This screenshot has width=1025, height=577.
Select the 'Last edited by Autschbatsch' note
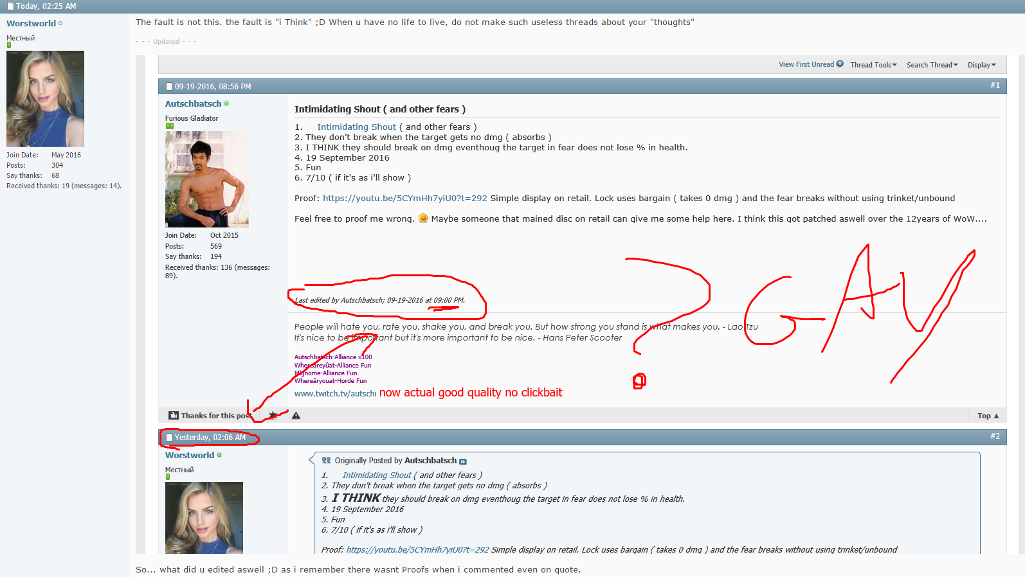pyautogui.click(x=380, y=300)
